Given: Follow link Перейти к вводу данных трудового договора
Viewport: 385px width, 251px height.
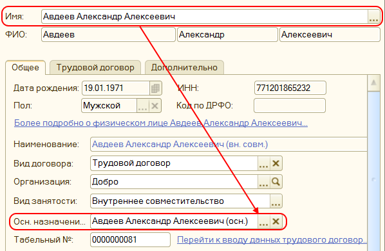Looking at the screenshot, I should click(272, 239).
